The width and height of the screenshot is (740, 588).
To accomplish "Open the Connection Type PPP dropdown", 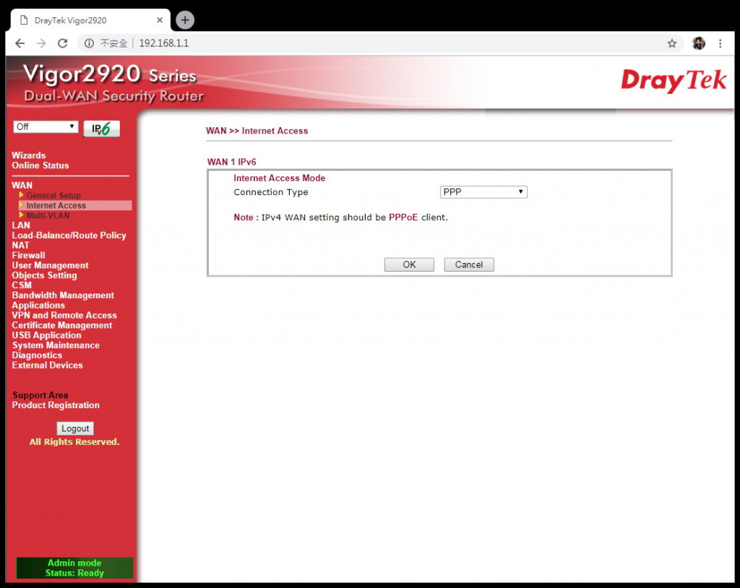I will click(483, 192).
